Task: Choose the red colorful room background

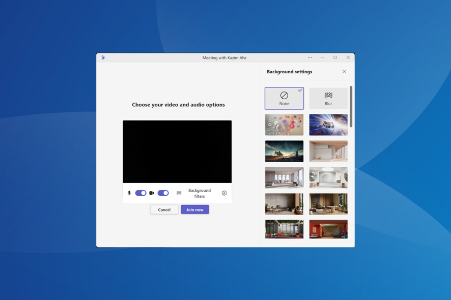Action: tap(328, 229)
